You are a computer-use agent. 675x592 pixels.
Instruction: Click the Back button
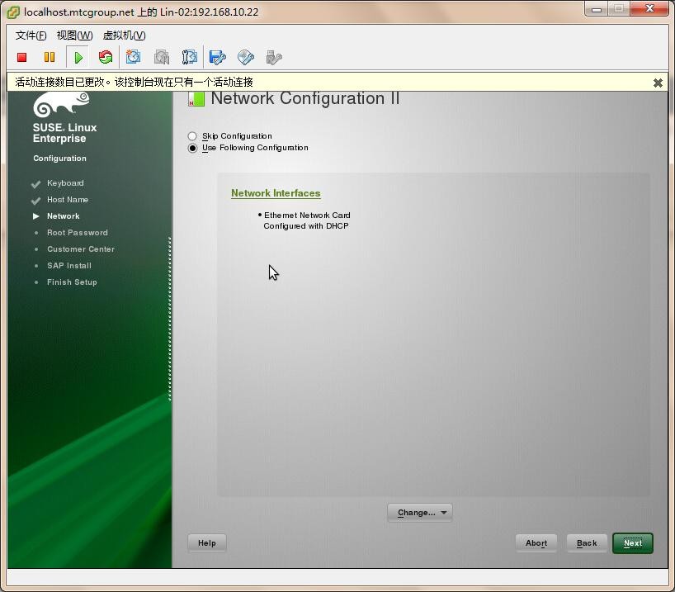587,543
